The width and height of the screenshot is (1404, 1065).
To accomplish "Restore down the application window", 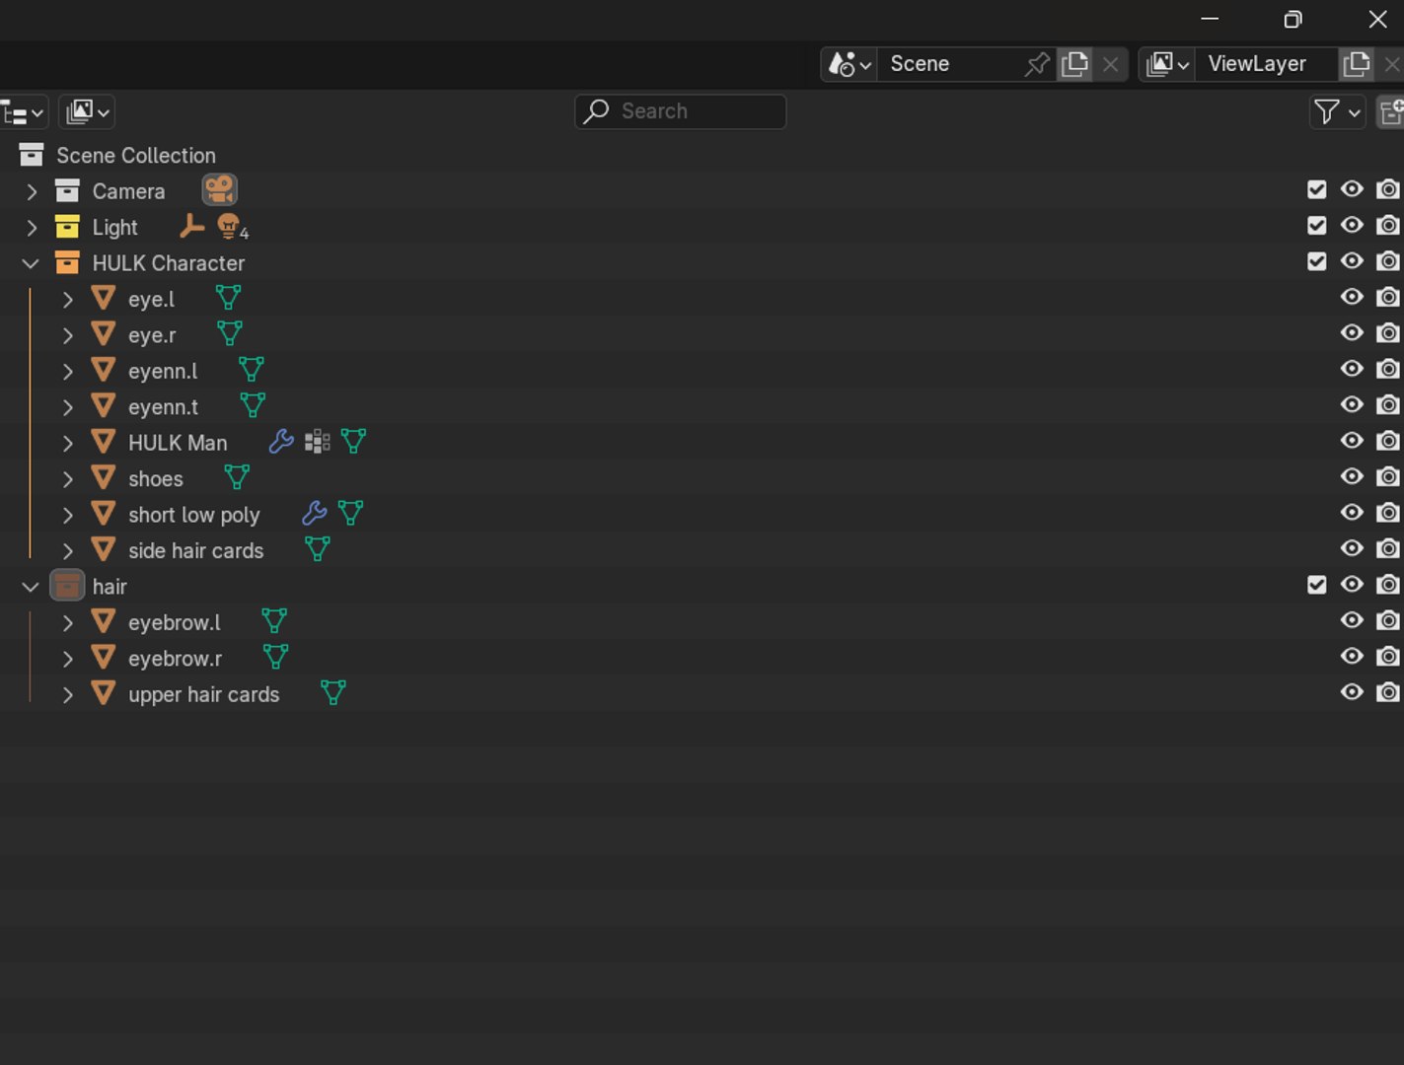I will [1293, 20].
